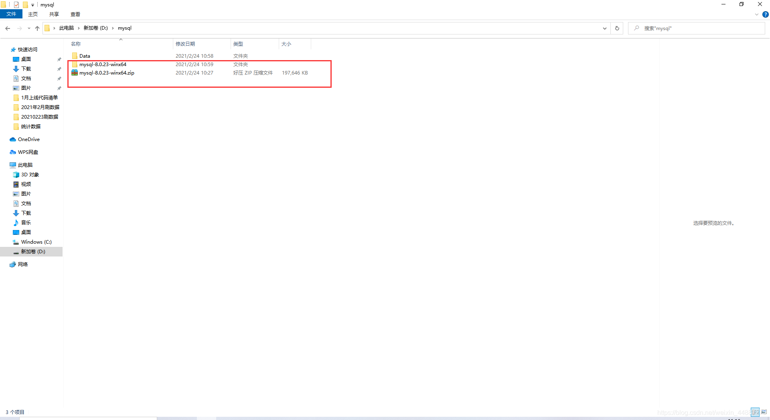Create a new folder via Quick Access toolbar

click(25, 4)
